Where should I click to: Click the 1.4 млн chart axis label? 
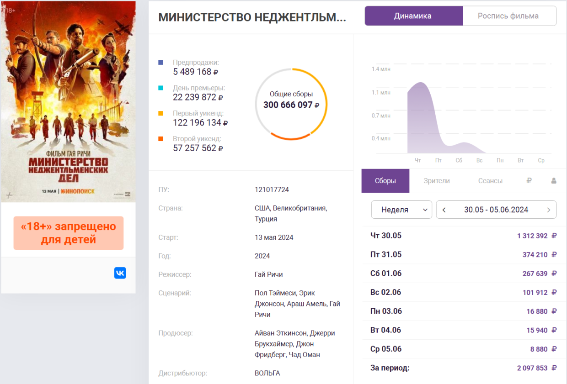tap(381, 69)
